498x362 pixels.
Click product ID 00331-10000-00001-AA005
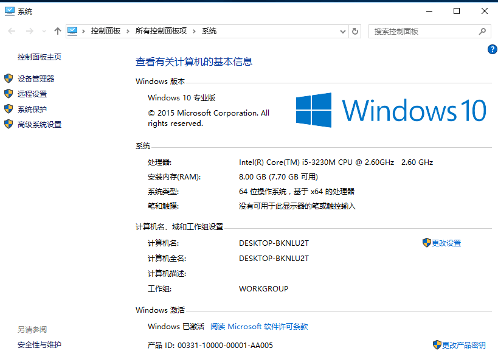[225, 345]
